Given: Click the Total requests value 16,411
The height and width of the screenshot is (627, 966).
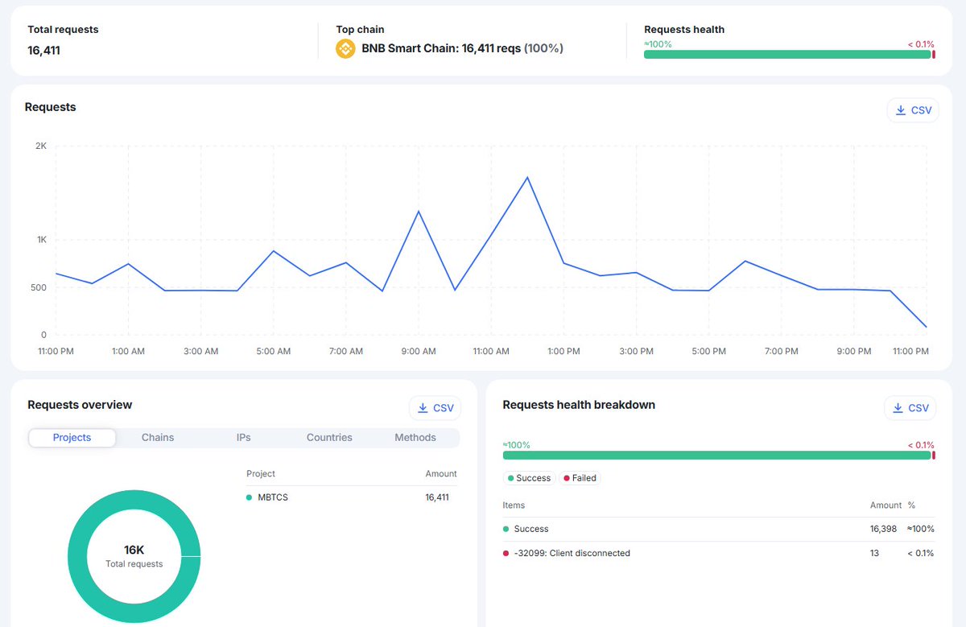Looking at the screenshot, I should (x=44, y=51).
